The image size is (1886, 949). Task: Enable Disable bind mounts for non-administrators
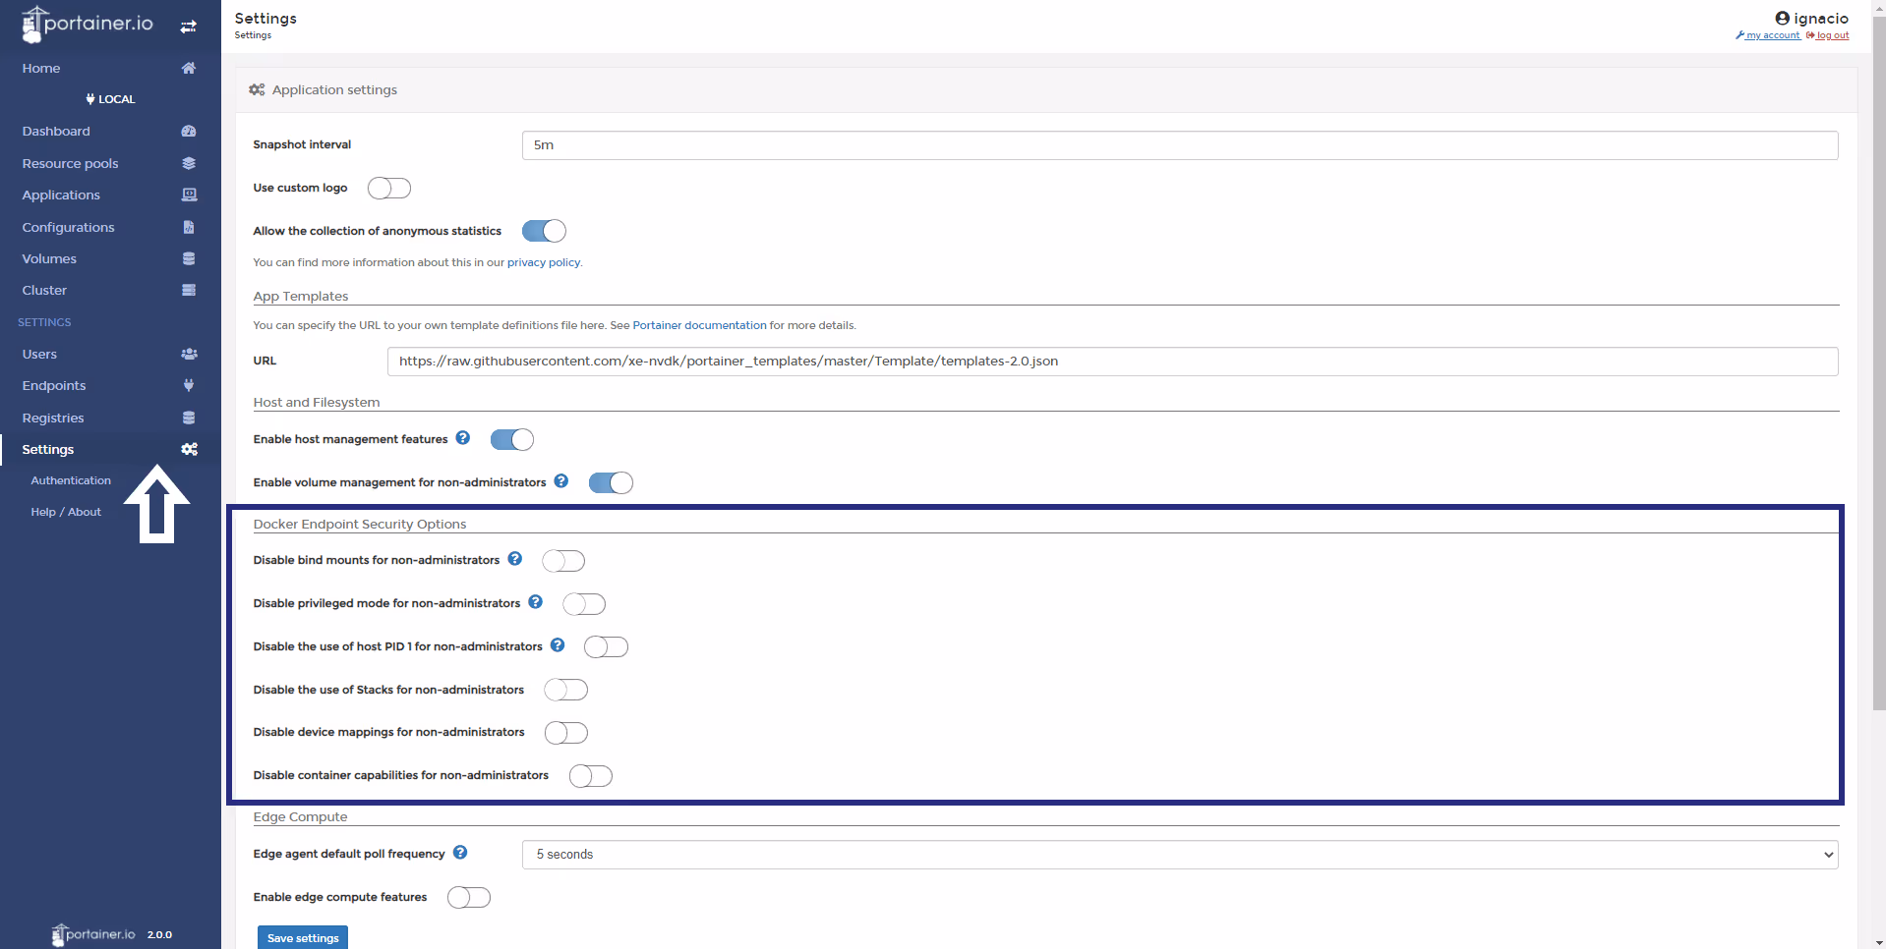click(x=563, y=561)
